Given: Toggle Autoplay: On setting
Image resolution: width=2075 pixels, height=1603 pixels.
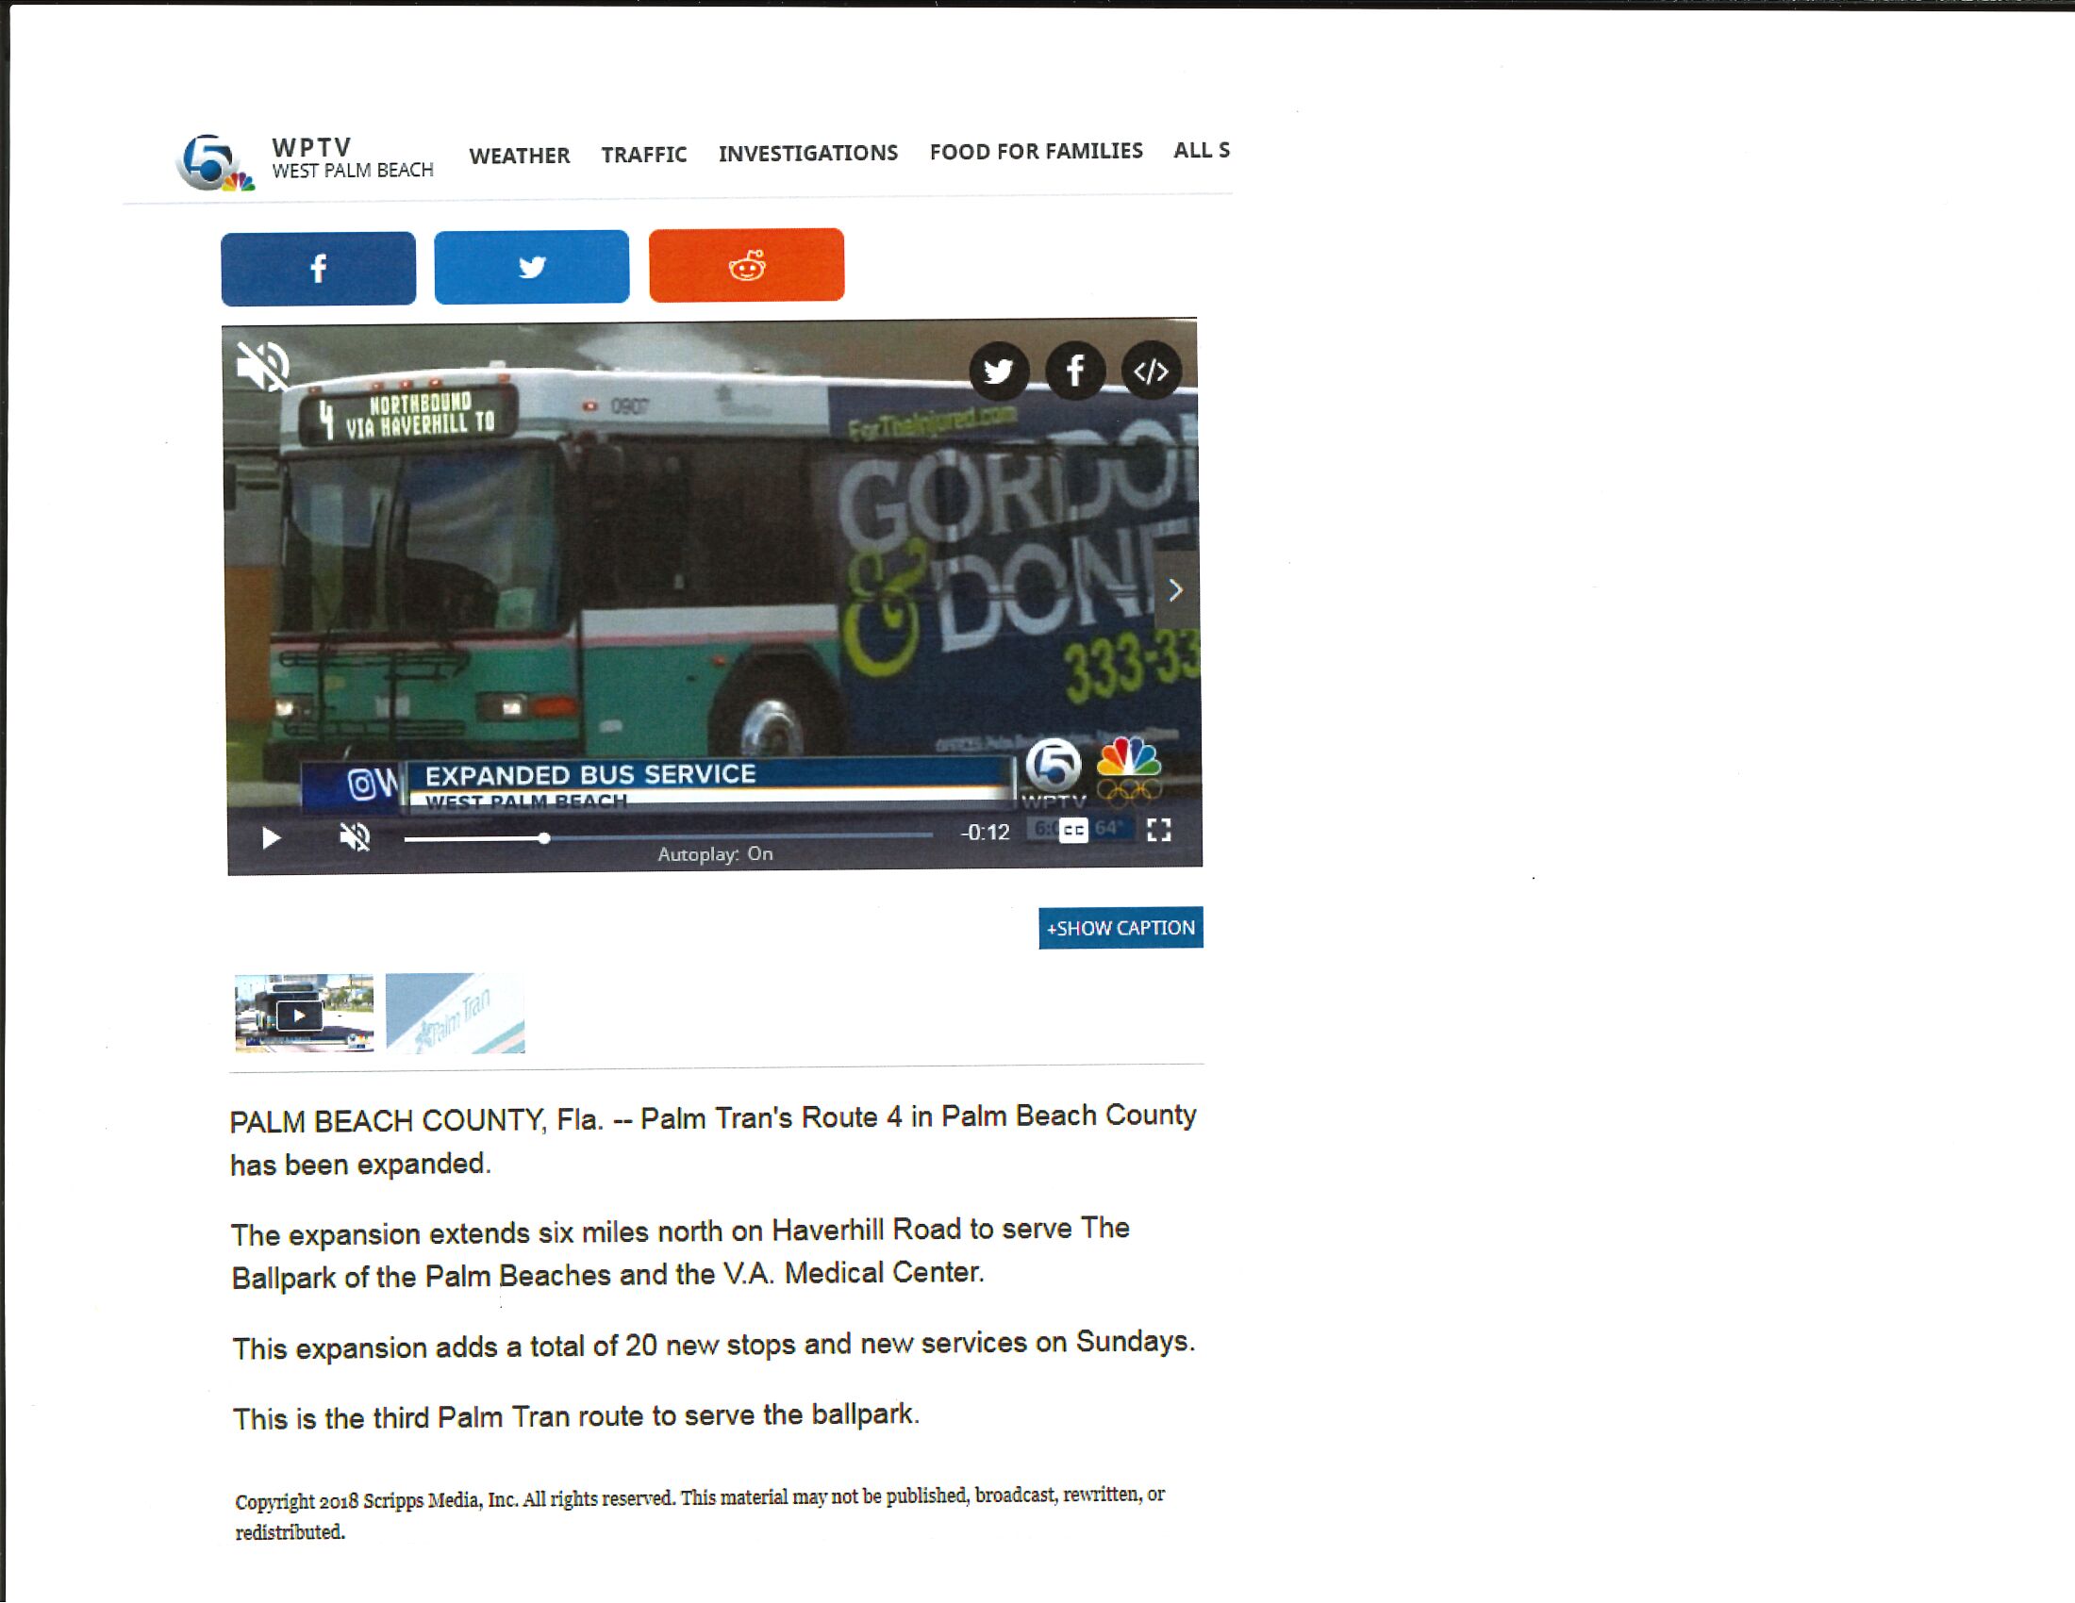Looking at the screenshot, I should click(x=716, y=853).
